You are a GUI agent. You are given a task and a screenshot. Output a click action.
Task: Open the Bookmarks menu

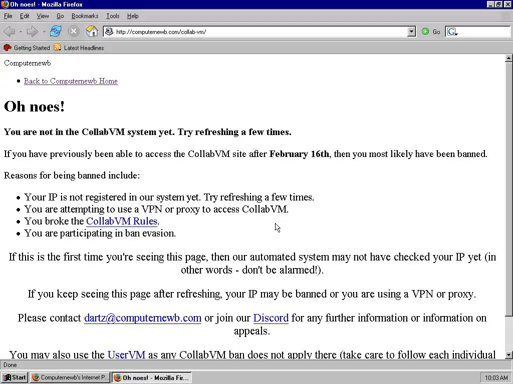85,16
